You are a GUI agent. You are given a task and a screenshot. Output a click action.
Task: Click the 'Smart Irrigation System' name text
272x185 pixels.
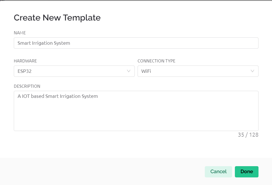[44, 43]
